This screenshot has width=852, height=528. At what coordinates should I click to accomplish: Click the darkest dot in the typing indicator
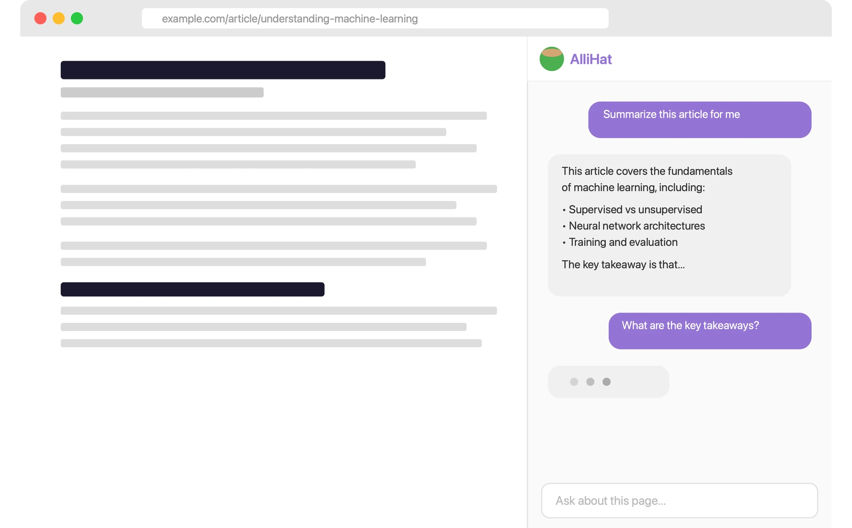pyautogui.click(x=606, y=382)
